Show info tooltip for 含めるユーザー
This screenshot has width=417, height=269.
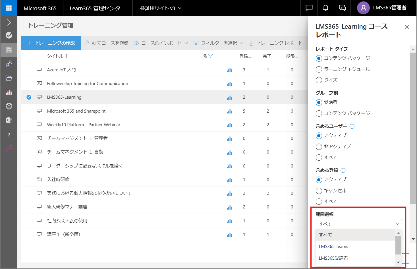[x=352, y=126]
